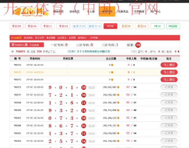This screenshot has height=148, width=189.
Task: Open the 用户中心 menu item
Action: point(156,12)
